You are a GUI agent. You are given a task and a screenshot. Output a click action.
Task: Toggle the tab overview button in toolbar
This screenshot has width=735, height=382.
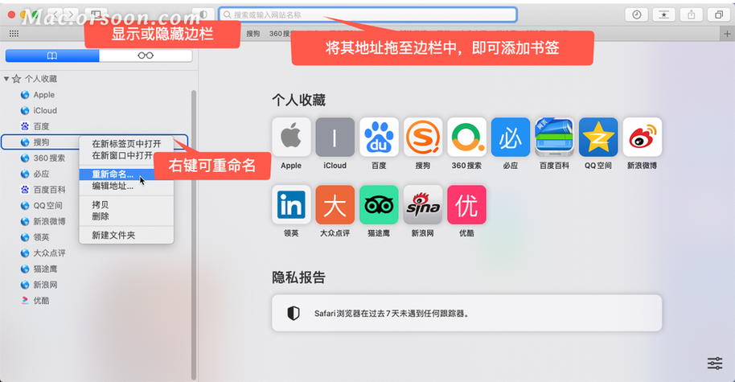[717, 14]
